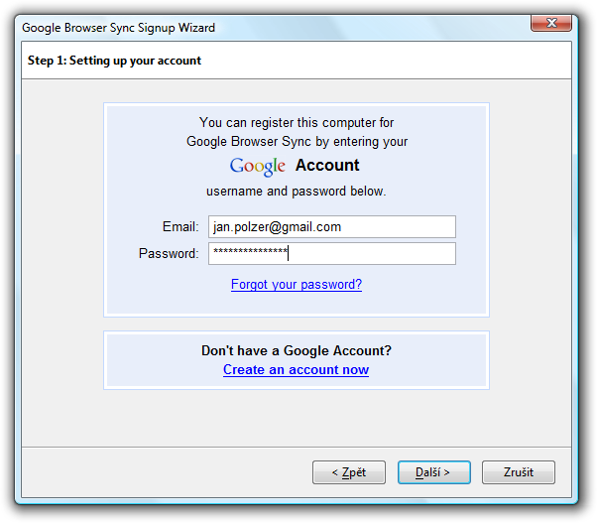
Task: Click the Google logo image
Action: click(x=258, y=167)
